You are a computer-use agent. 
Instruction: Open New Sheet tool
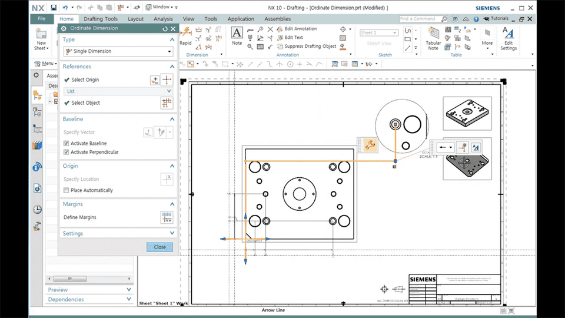pos(41,39)
